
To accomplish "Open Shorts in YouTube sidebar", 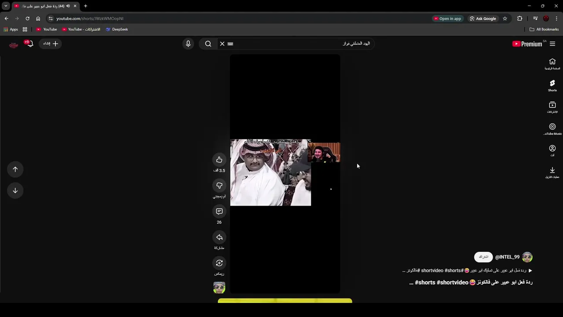I will [x=552, y=85].
